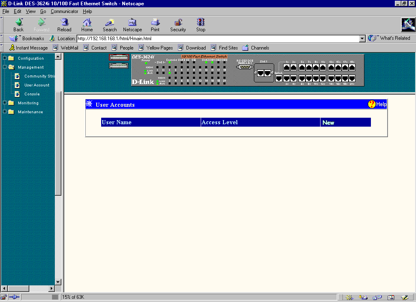
Task: Expand the Configuration folder in sidebar
Action: point(5,58)
